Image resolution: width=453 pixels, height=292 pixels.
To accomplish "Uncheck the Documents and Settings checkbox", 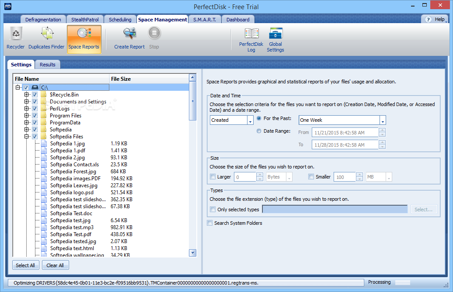I will pyautogui.click(x=35, y=101).
